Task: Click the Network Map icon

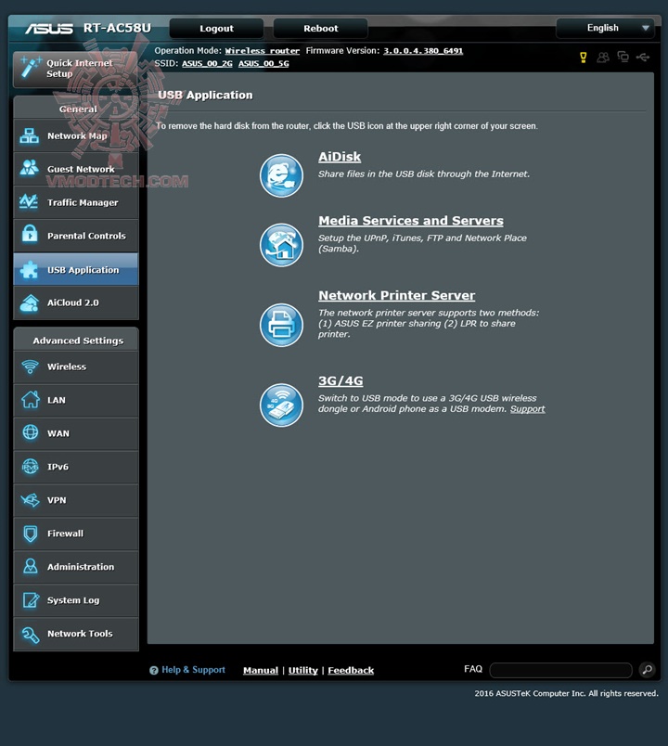Action: (x=30, y=136)
